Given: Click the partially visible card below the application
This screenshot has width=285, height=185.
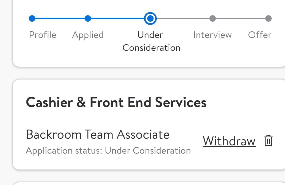Looking at the screenshot, I should 150,183.
